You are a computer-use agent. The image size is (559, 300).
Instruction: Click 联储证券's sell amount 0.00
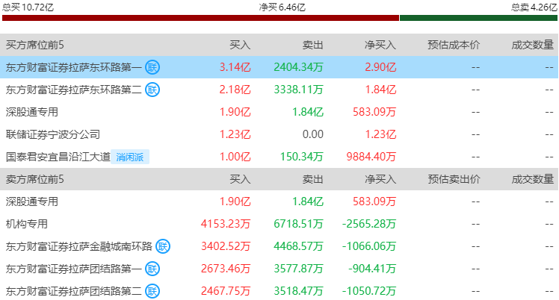coord(312,134)
